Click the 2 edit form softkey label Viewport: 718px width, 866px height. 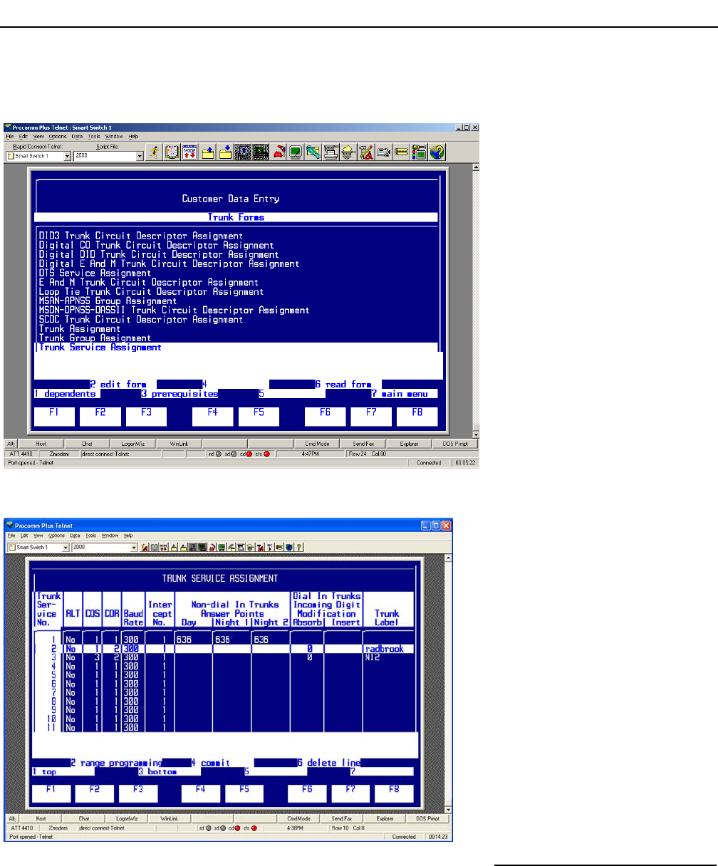point(118,385)
